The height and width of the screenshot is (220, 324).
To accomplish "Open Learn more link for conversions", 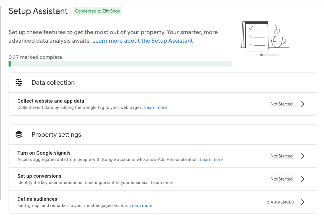I will 162,183.
